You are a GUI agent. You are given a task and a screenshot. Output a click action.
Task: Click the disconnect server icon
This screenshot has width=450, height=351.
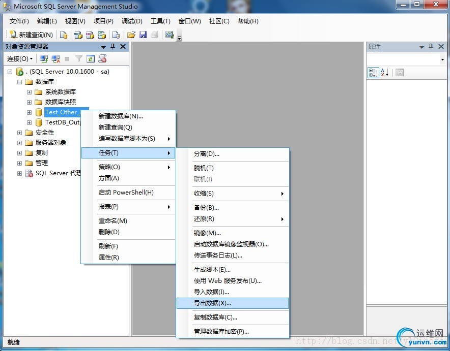click(x=55, y=59)
